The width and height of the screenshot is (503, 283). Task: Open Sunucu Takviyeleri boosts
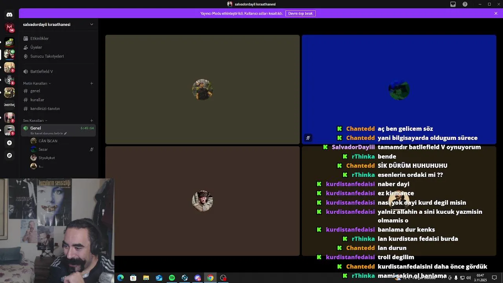click(x=58, y=56)
